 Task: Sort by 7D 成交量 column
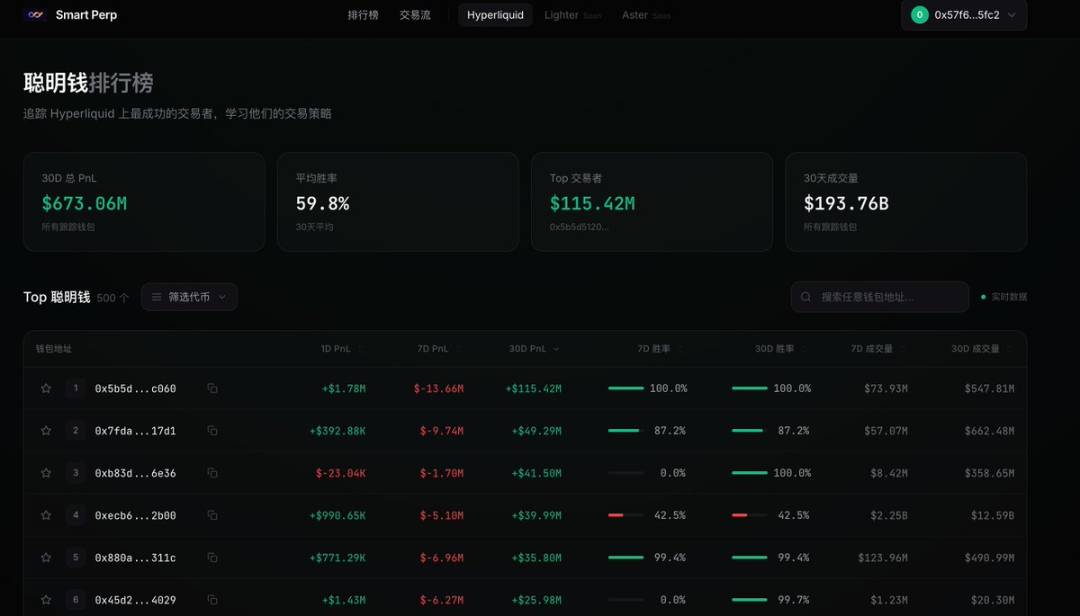(878, 349)
